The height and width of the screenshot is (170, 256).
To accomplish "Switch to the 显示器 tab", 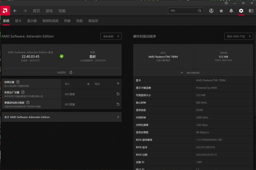I will click(32, 21).
